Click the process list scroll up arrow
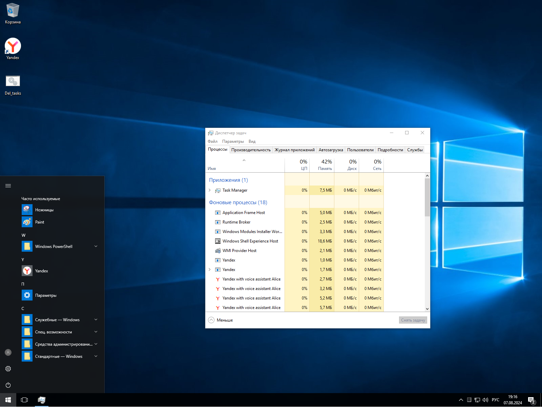 click(x=428, y=176)
